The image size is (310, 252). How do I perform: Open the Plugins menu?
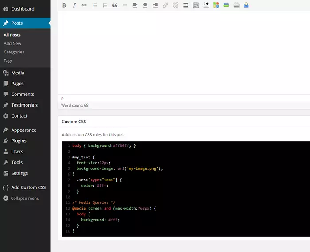pyautogui.click(x=19, y=141)
